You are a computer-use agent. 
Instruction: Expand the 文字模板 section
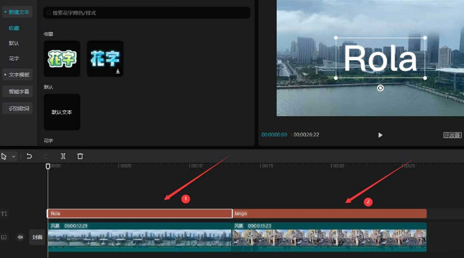[17, 74]
